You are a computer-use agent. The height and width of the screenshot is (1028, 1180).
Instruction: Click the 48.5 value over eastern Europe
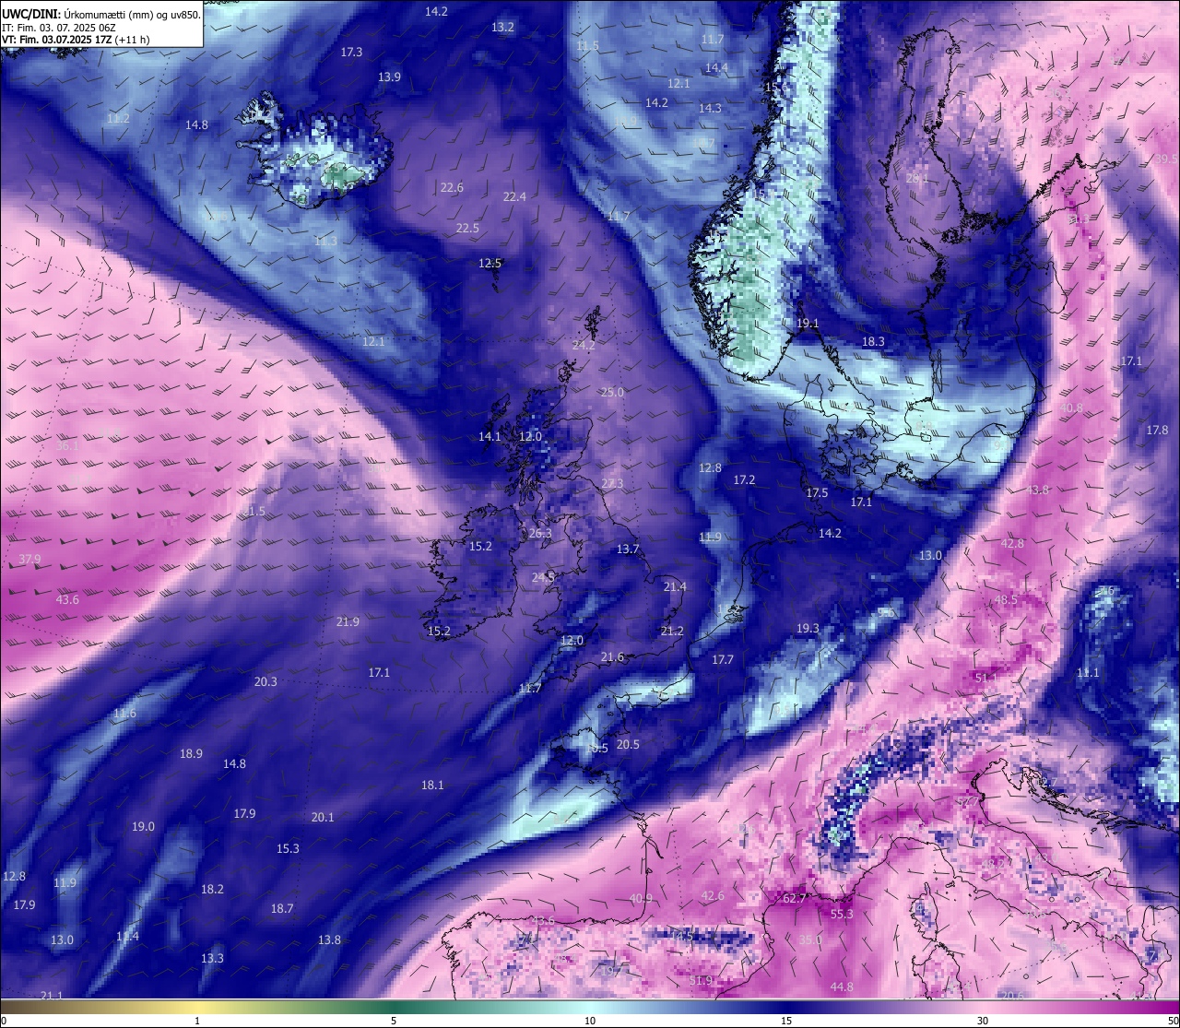coord(1005,600)
